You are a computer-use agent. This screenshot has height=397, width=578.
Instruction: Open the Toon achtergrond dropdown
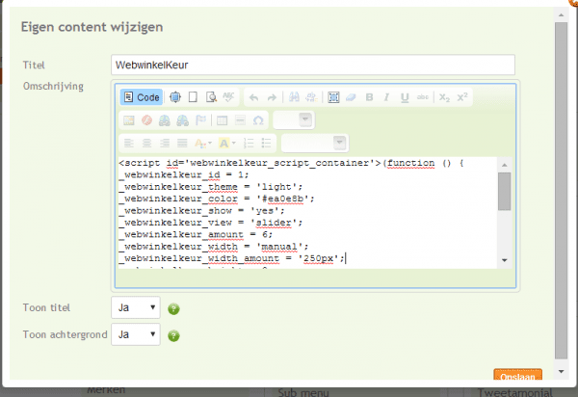tap(136, 334)
